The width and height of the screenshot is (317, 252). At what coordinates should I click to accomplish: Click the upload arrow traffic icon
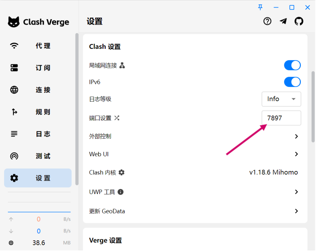[11, 219]
